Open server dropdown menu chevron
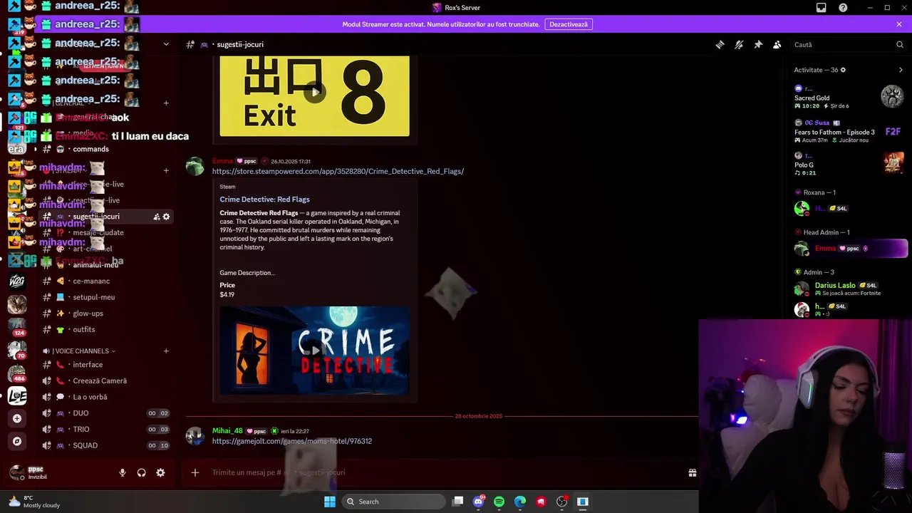Viewport: 912px width, 513px height. coord(166,44)
